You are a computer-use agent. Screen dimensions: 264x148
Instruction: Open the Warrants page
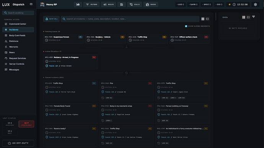click(x=18, y=47)
